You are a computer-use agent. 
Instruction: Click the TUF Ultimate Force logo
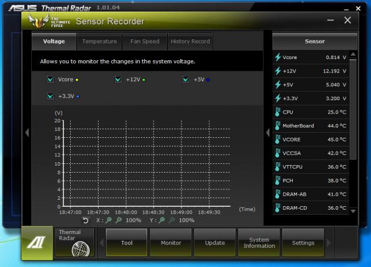(x=49, y=21)
